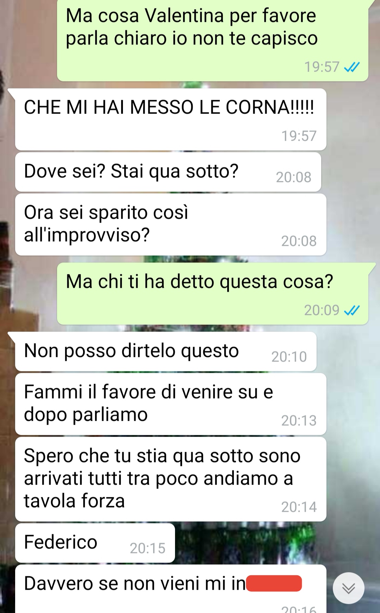Tap blue read ticks on 19:57 message

[x=352, y=67]
